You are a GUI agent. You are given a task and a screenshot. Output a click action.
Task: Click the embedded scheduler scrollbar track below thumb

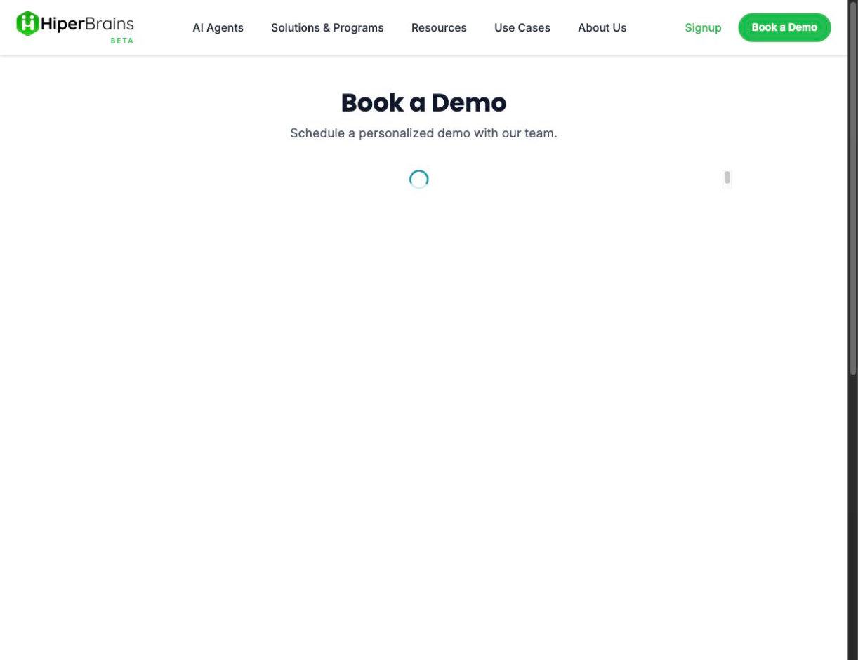coord(727,187)
